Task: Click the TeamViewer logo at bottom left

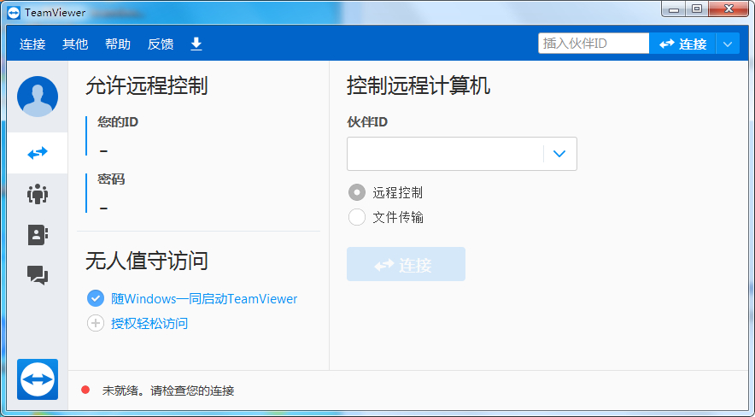Action: click(x=38, y=379)
